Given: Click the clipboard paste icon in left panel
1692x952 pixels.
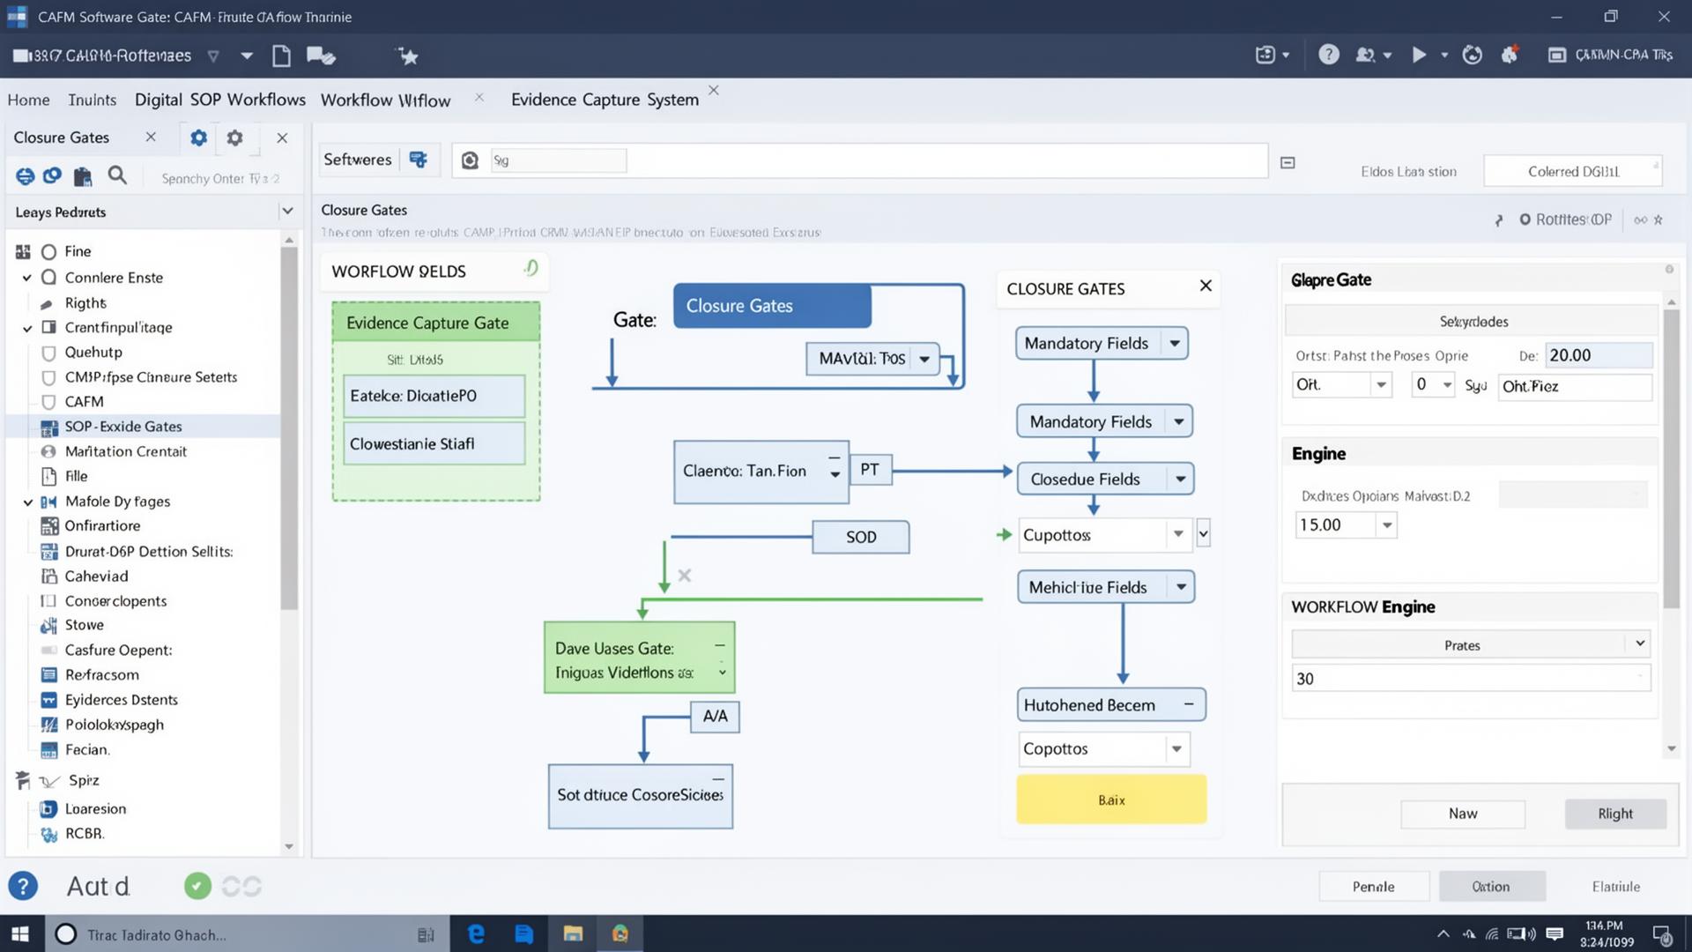Looking at the screenshot, I should 83,176.
